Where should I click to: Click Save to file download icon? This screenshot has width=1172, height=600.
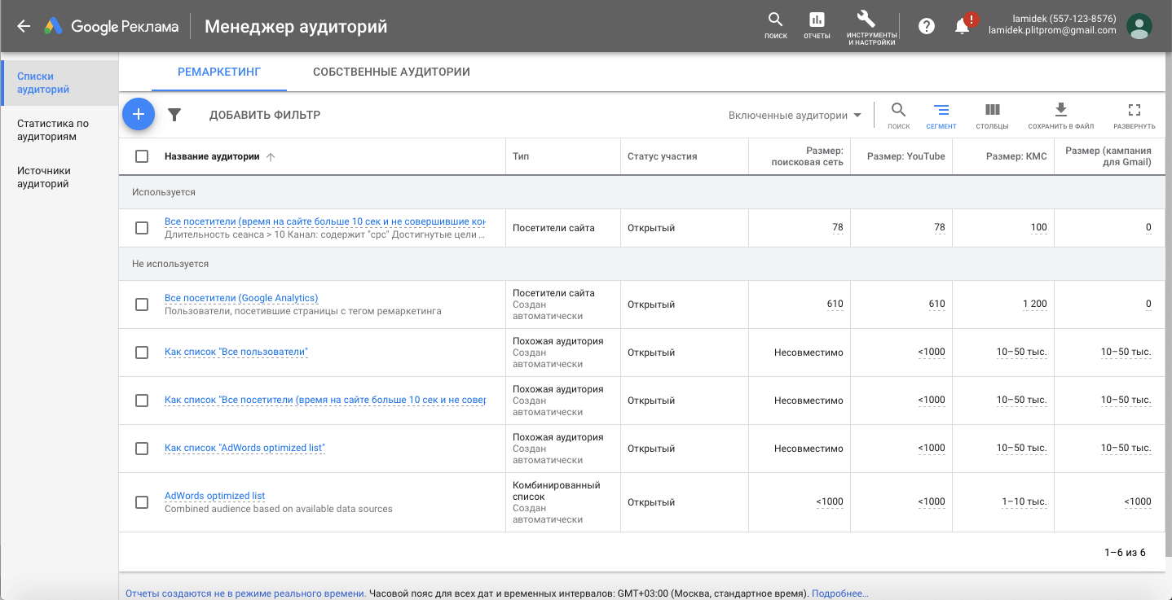[1060, 115]
